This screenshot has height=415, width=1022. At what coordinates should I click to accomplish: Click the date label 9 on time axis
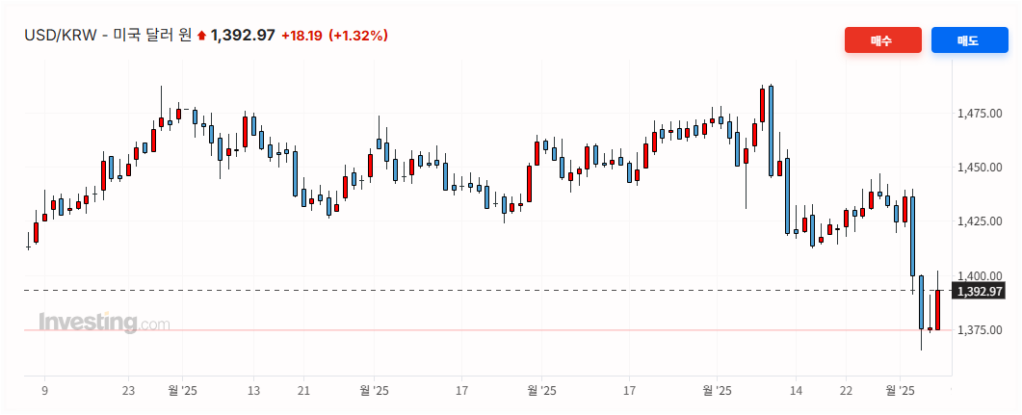(x=44, y=391)
